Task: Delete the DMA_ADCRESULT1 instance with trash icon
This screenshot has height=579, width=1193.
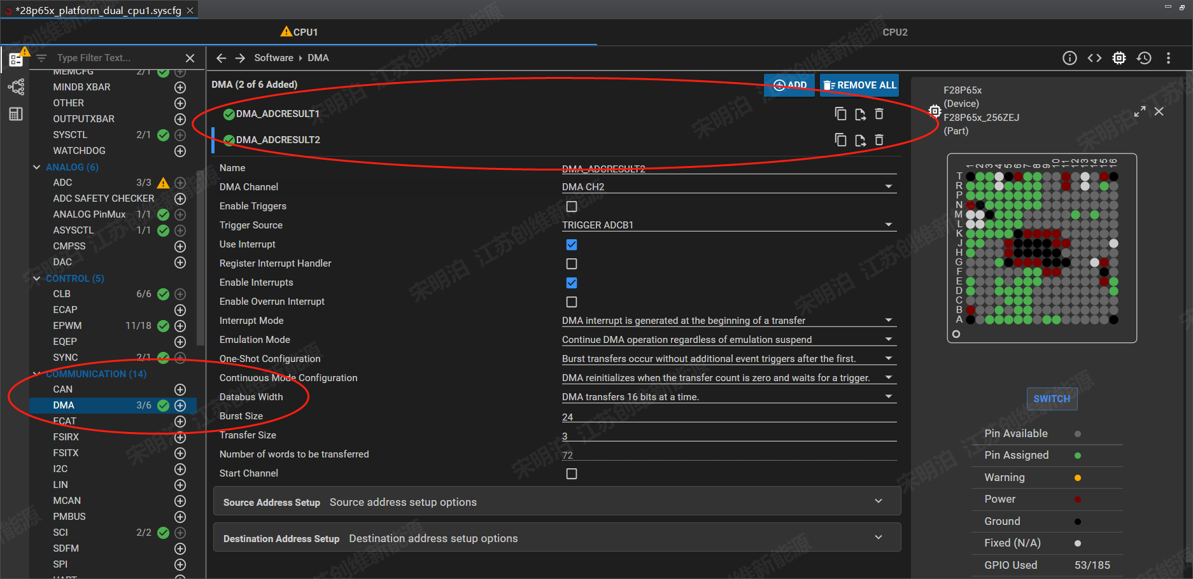Action: 879,114
